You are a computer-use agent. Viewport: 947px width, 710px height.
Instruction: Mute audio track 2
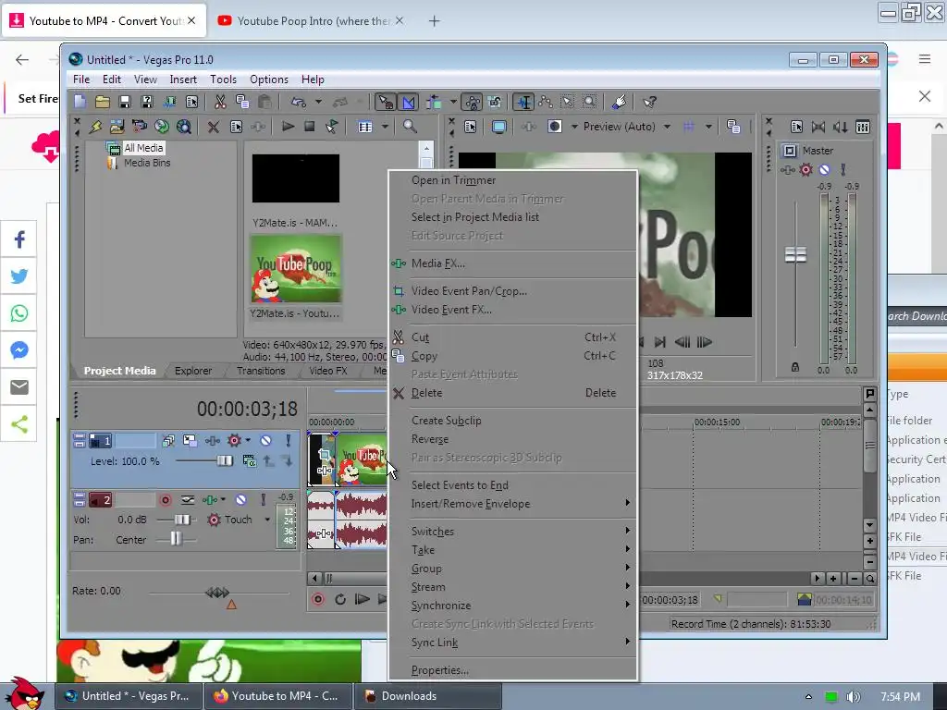241,500
